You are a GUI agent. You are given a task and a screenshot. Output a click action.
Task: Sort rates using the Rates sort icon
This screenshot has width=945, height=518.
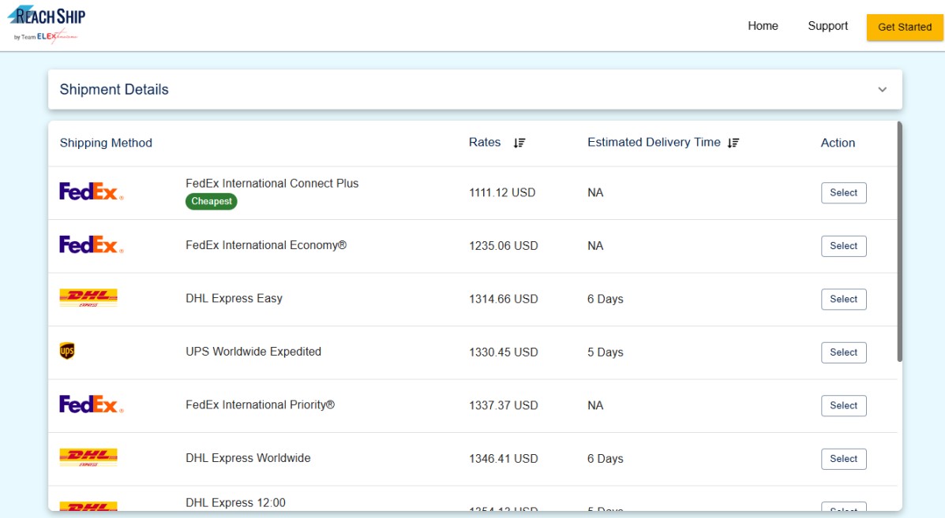pos(519,143)
